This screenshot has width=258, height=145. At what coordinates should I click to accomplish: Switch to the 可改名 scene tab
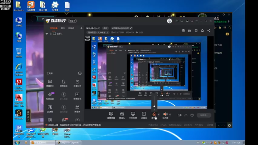[x=71, y=28]
